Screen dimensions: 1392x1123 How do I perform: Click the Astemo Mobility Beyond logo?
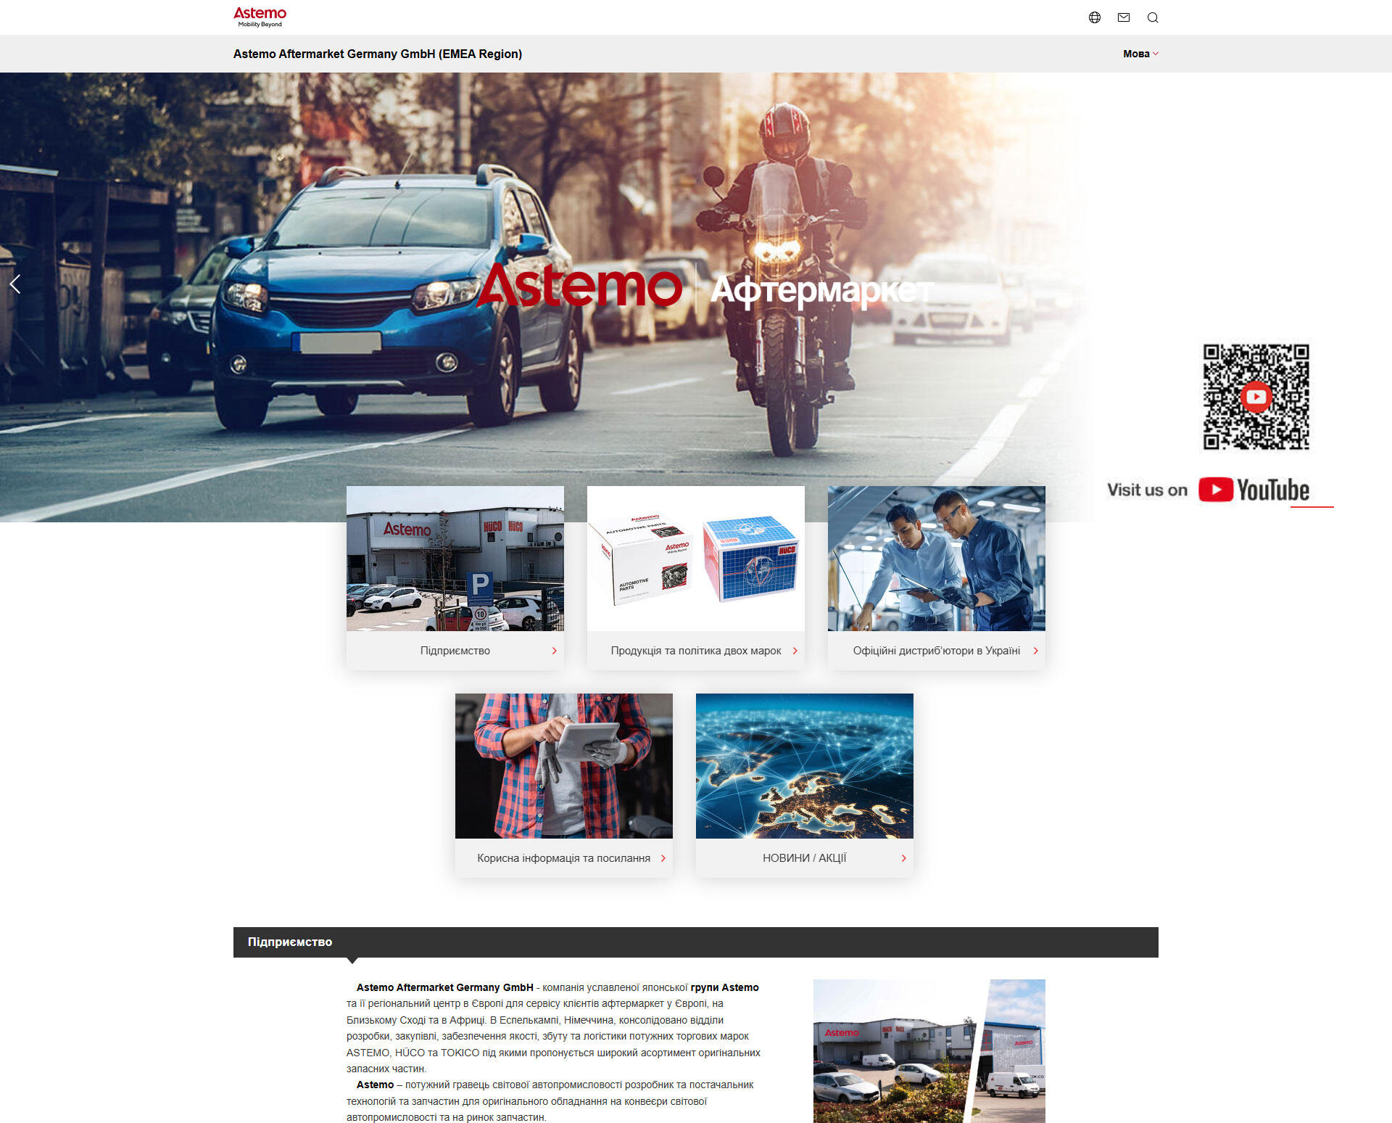point(260,17)
